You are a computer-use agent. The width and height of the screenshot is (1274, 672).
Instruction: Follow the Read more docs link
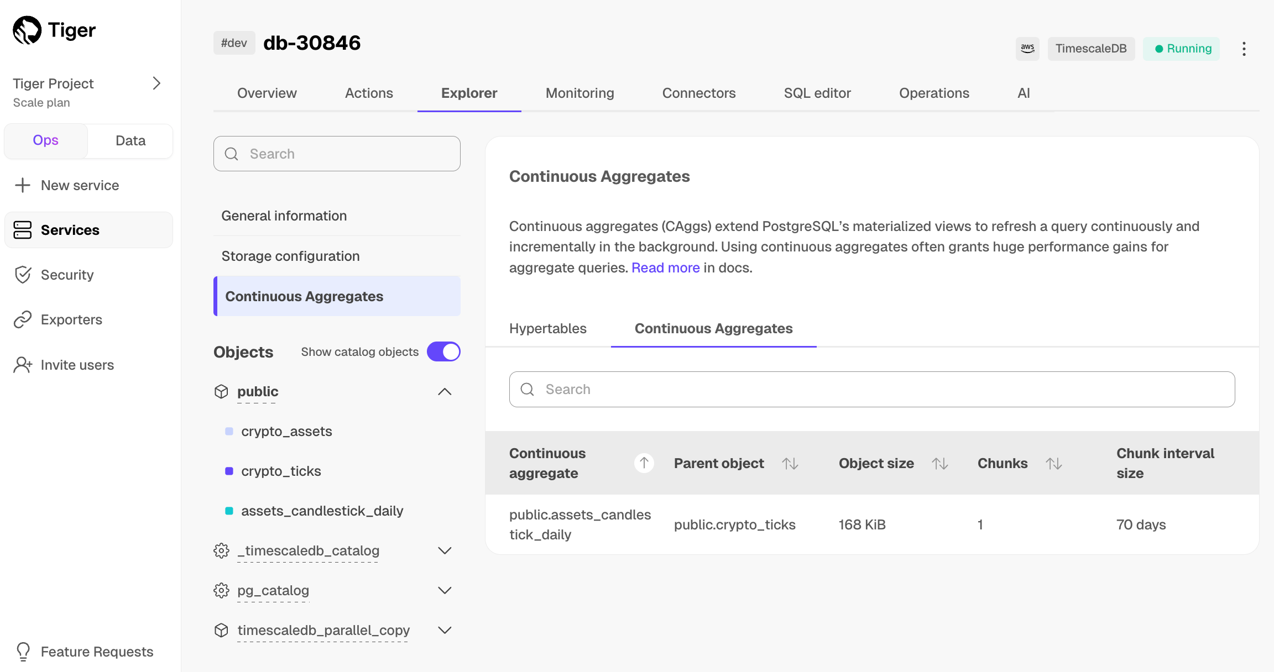[665, 267]
